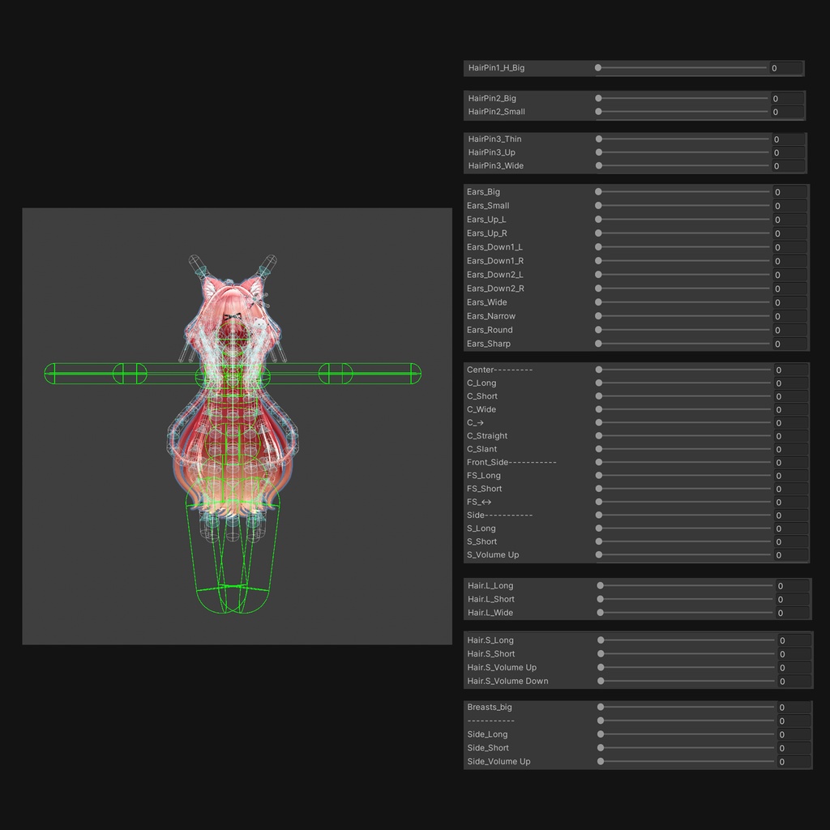Screen dimensions: 830x830
Task: Click the Breasts_big label text
Action: [490, 707]
